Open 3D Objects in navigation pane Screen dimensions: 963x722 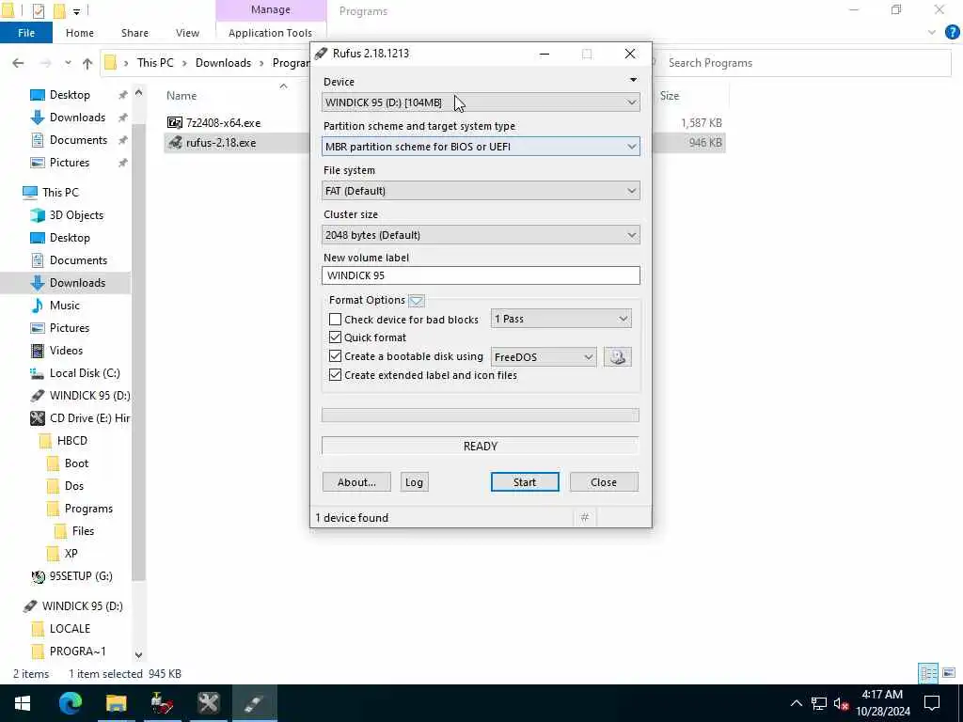76,215
